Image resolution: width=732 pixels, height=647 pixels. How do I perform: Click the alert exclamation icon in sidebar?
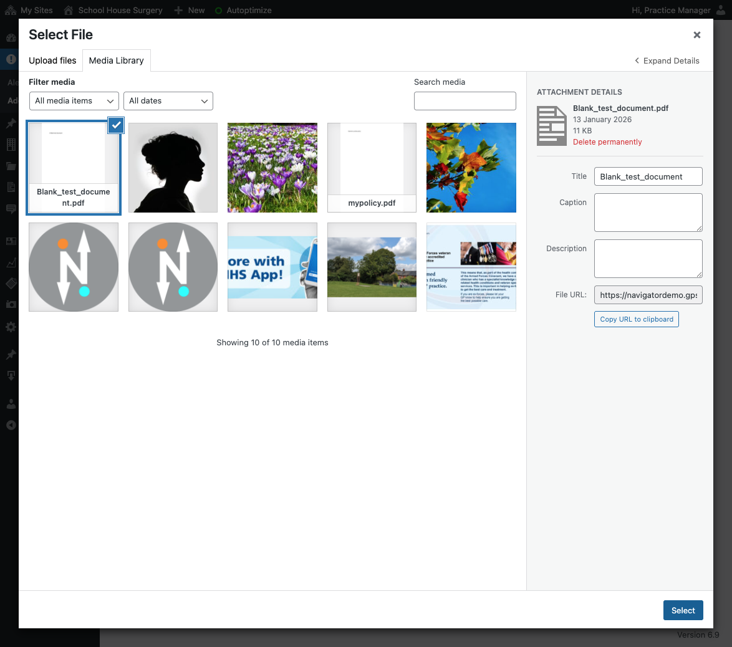click(x=11, y=59)
